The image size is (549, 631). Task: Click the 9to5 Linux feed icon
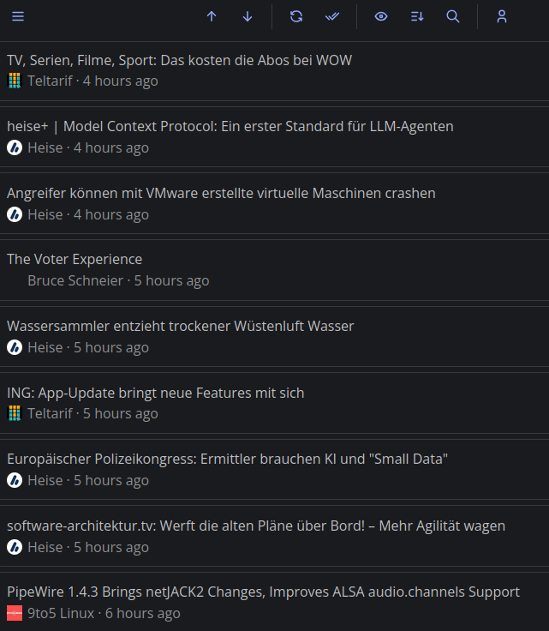pos(15,613)
